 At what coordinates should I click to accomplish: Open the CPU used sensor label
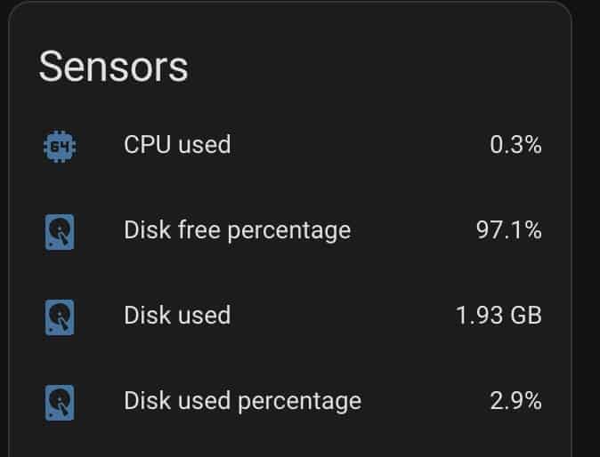177,144
